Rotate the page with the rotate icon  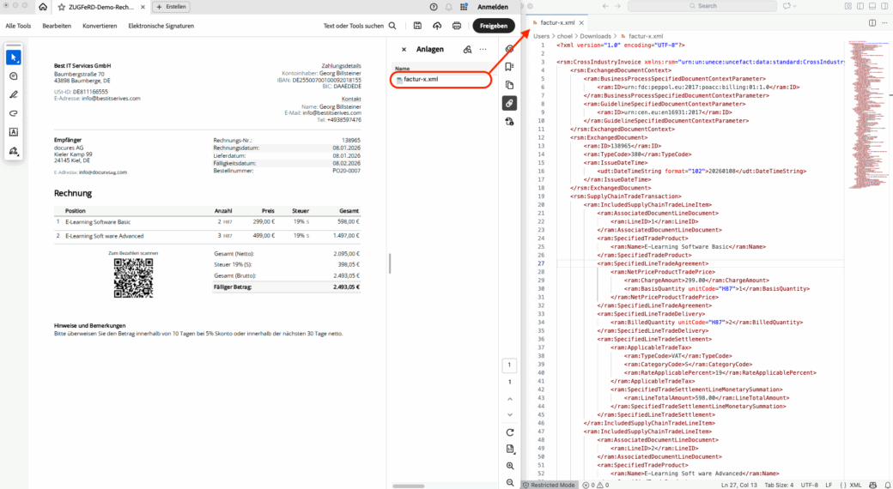tap(510, 432)
